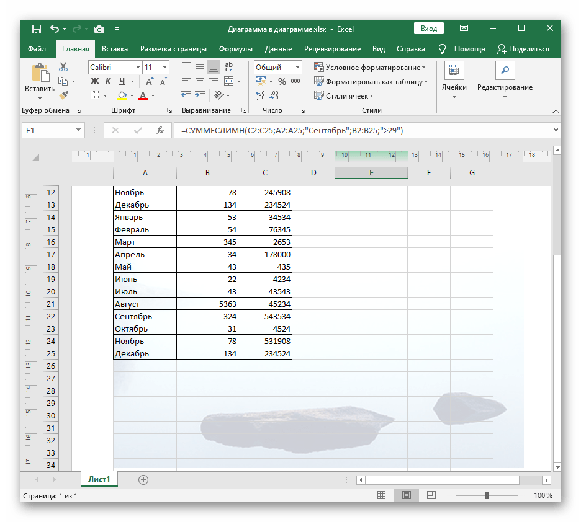
Task: Click the Вход sign-in button
Action: (x=428, y=29)
